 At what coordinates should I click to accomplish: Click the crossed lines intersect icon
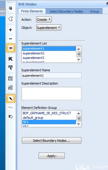tap(10, 59)
